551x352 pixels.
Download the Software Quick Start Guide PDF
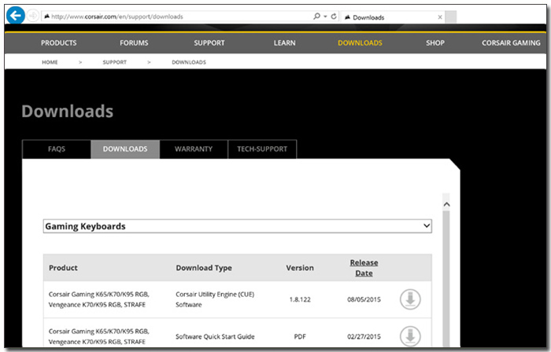pyautogui.click(x=410, y=336)
